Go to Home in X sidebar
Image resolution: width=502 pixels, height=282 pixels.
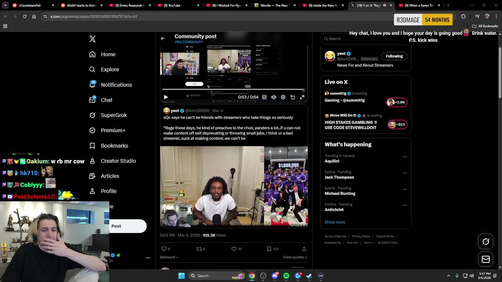point(102,54)
